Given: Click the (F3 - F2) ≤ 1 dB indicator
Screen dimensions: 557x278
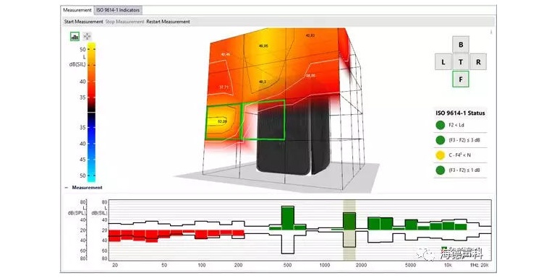Looking at the screenshot, I should pos(440,170).
